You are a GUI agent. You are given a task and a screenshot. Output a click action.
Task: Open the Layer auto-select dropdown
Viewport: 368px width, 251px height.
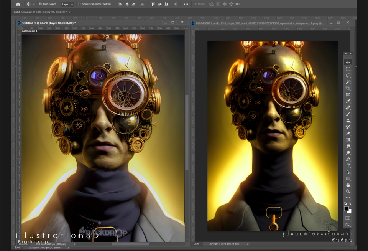[67, 4]
